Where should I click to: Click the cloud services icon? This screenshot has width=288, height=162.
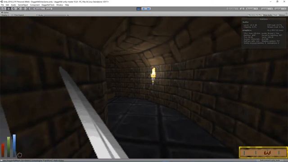coord(242,9)
